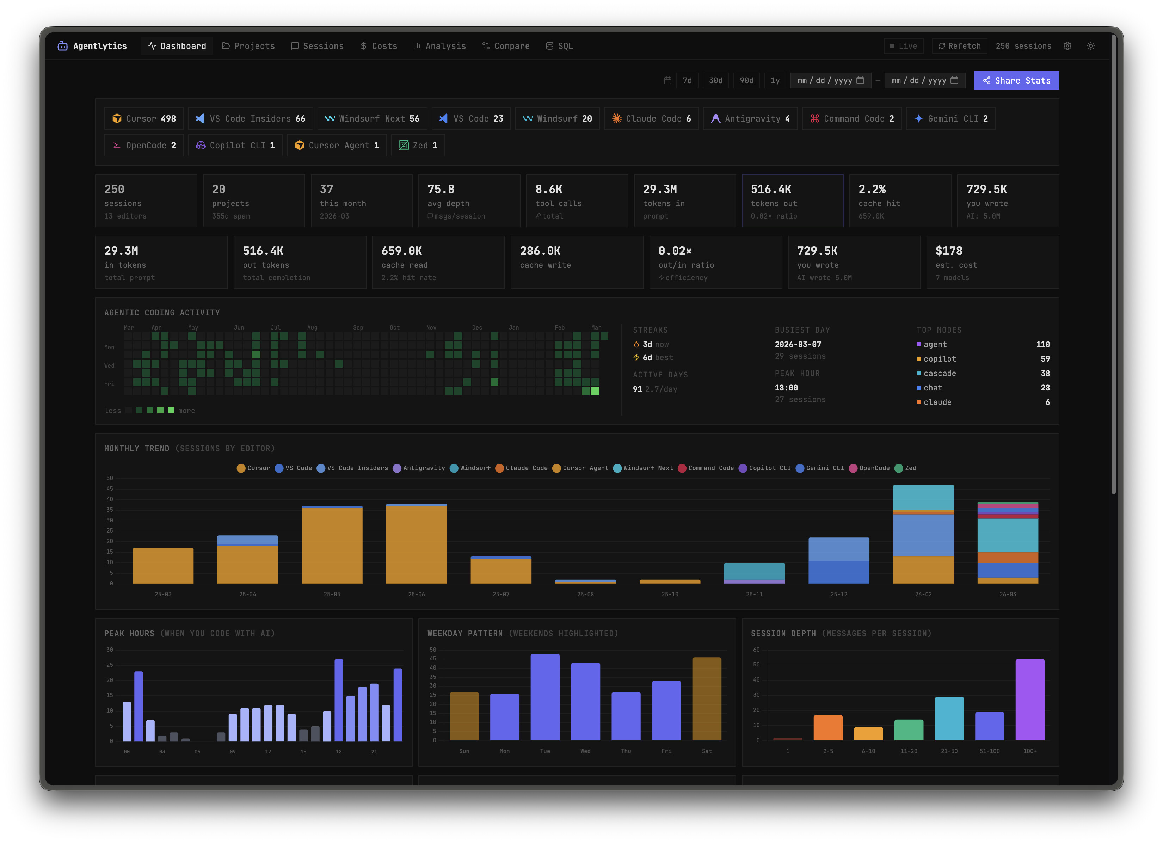Open settings via the gear icon
Viewport: 1163px width, 843px height.
1067,46
